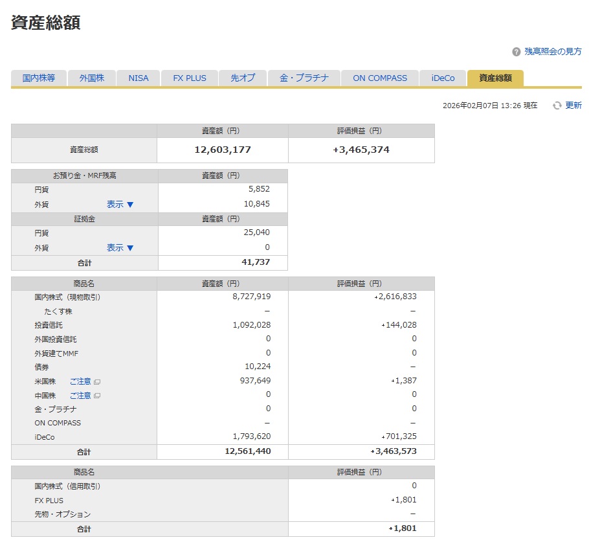Switch to the 国内株等 tab
589x542 pixels.
[x=39, y=78]
